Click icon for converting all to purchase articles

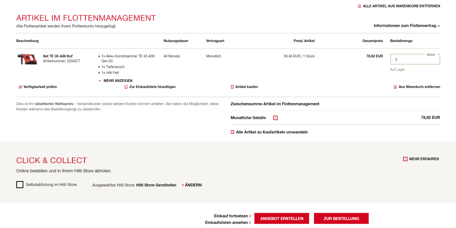(233, 132)
